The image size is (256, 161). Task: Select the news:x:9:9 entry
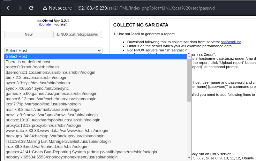(96, 115)
